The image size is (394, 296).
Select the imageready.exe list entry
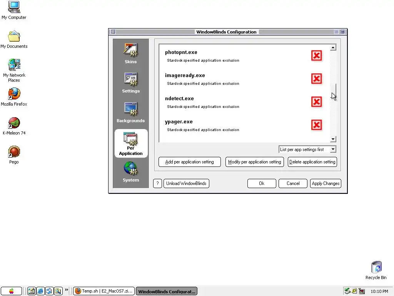point(244,79)
